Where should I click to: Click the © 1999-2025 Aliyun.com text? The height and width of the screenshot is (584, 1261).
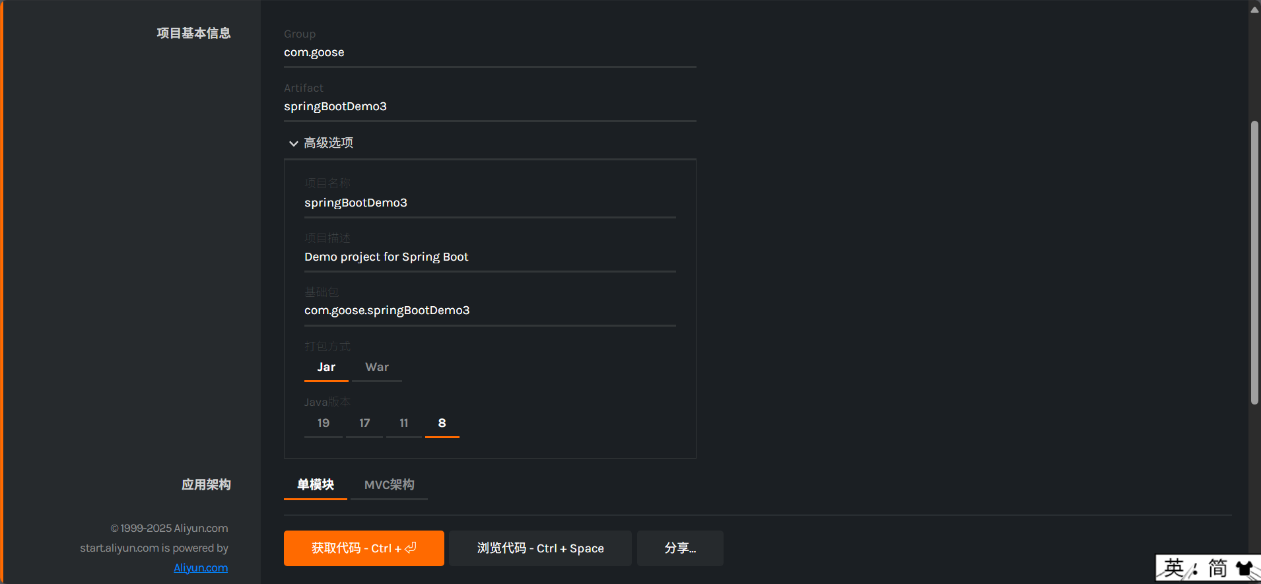(169, 529)
